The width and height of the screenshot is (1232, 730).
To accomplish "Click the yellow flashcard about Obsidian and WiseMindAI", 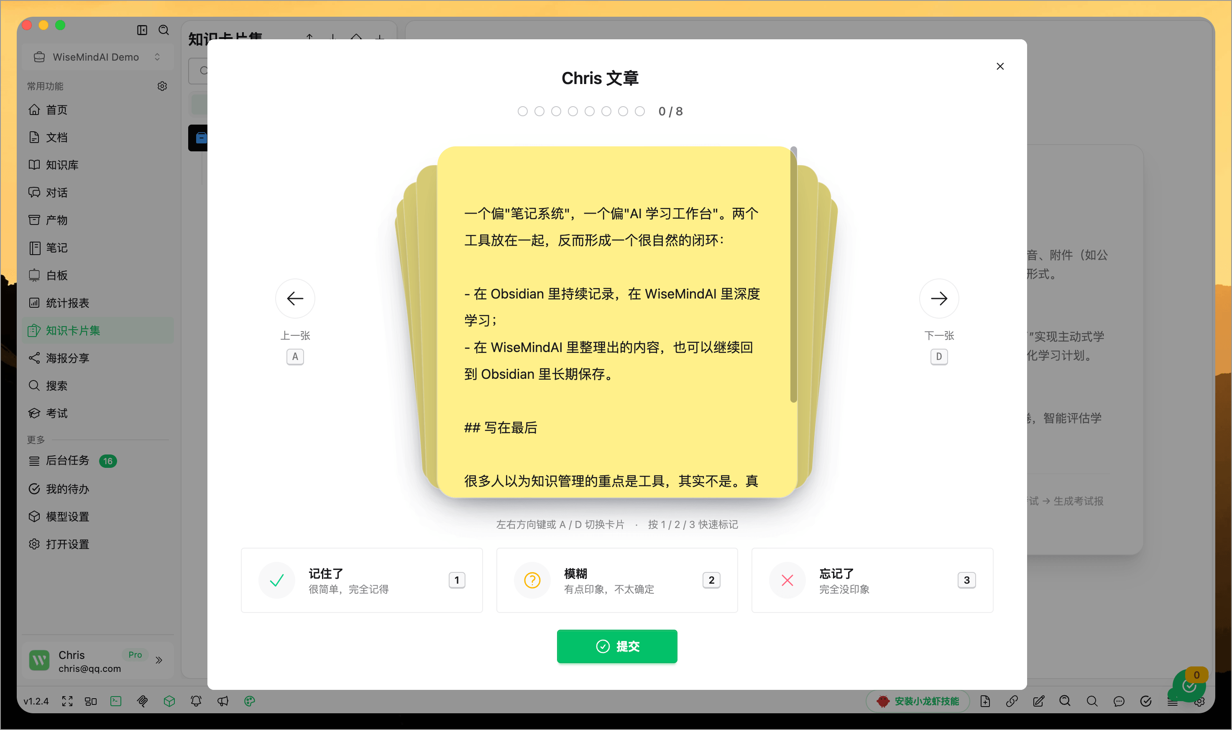I will [x=617, y=322].
